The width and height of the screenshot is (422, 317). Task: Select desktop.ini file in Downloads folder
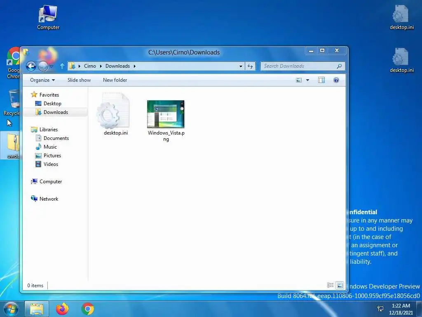click(x=113, y=114)
